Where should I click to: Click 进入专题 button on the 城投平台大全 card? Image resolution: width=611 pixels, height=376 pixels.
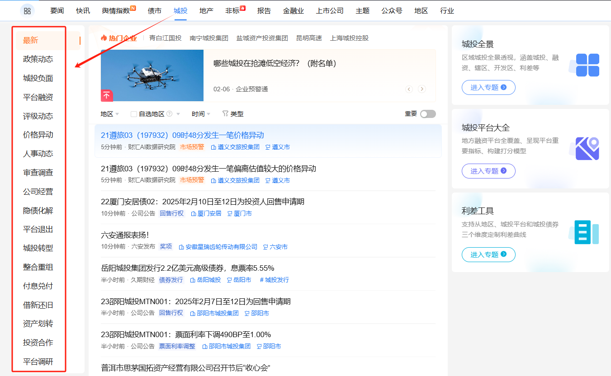click(488, 171)
